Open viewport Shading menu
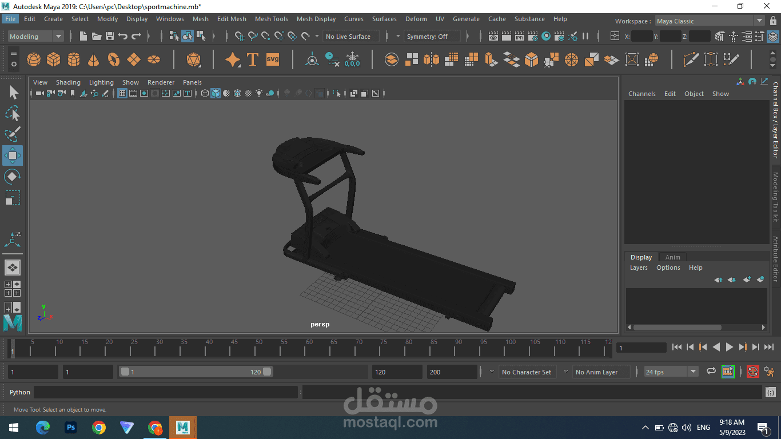The image size is (781, 439). 68,82
